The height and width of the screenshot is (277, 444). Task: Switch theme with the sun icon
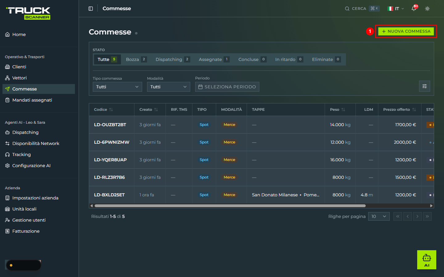[427, 9]
